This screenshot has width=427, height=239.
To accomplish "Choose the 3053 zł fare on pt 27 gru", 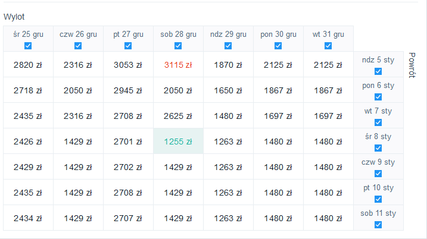I will tap(128, 64).
